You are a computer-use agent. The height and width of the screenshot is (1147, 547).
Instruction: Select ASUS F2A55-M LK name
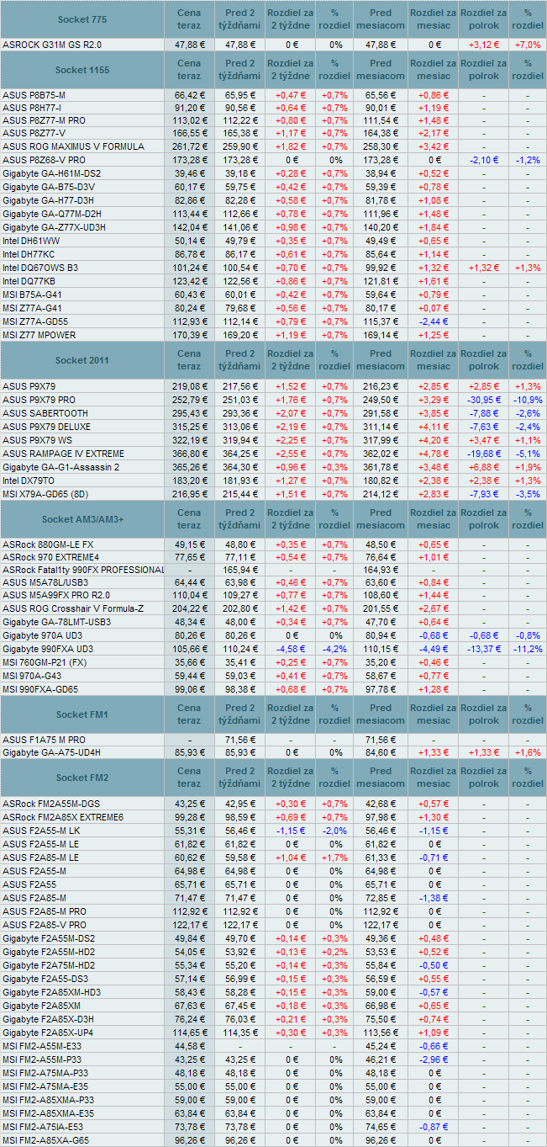[x=40, y=830]
